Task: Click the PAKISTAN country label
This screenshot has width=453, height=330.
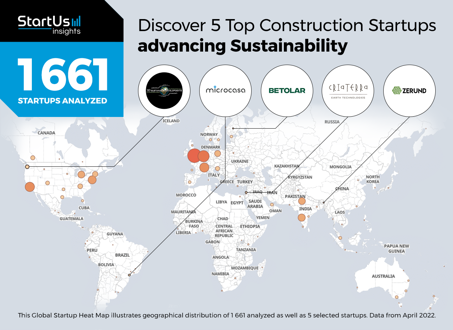Action: point(295,196)
